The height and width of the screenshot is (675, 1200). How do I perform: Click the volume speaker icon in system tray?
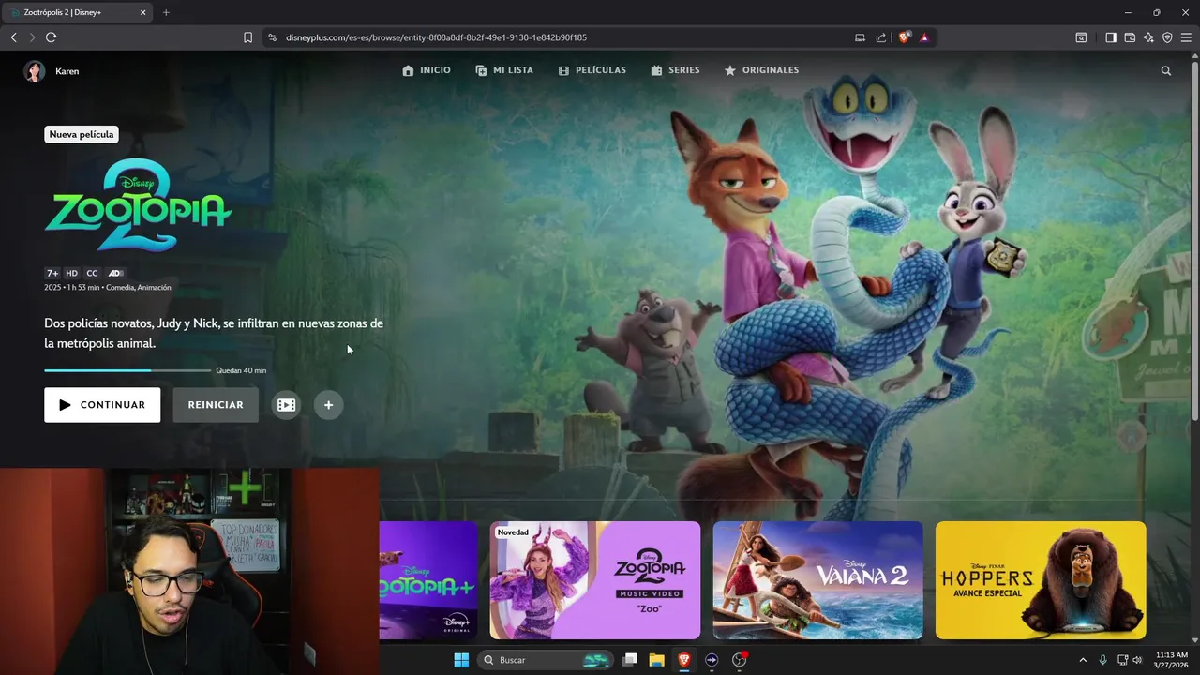pos(1137,660)
